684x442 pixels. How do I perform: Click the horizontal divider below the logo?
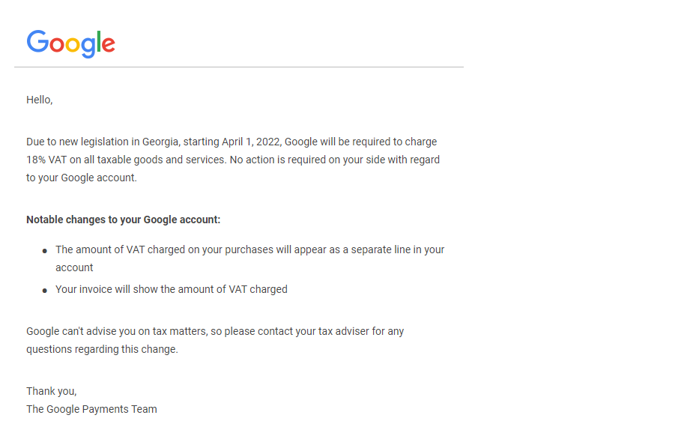click(x=238, y=67)
